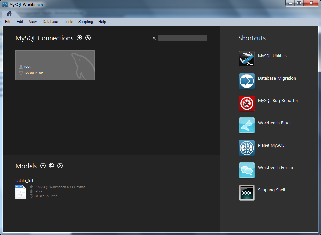Click the Workbench 6.3 CE/extras path text
This screenshot has width=321, height=235.
pos(60,187)
